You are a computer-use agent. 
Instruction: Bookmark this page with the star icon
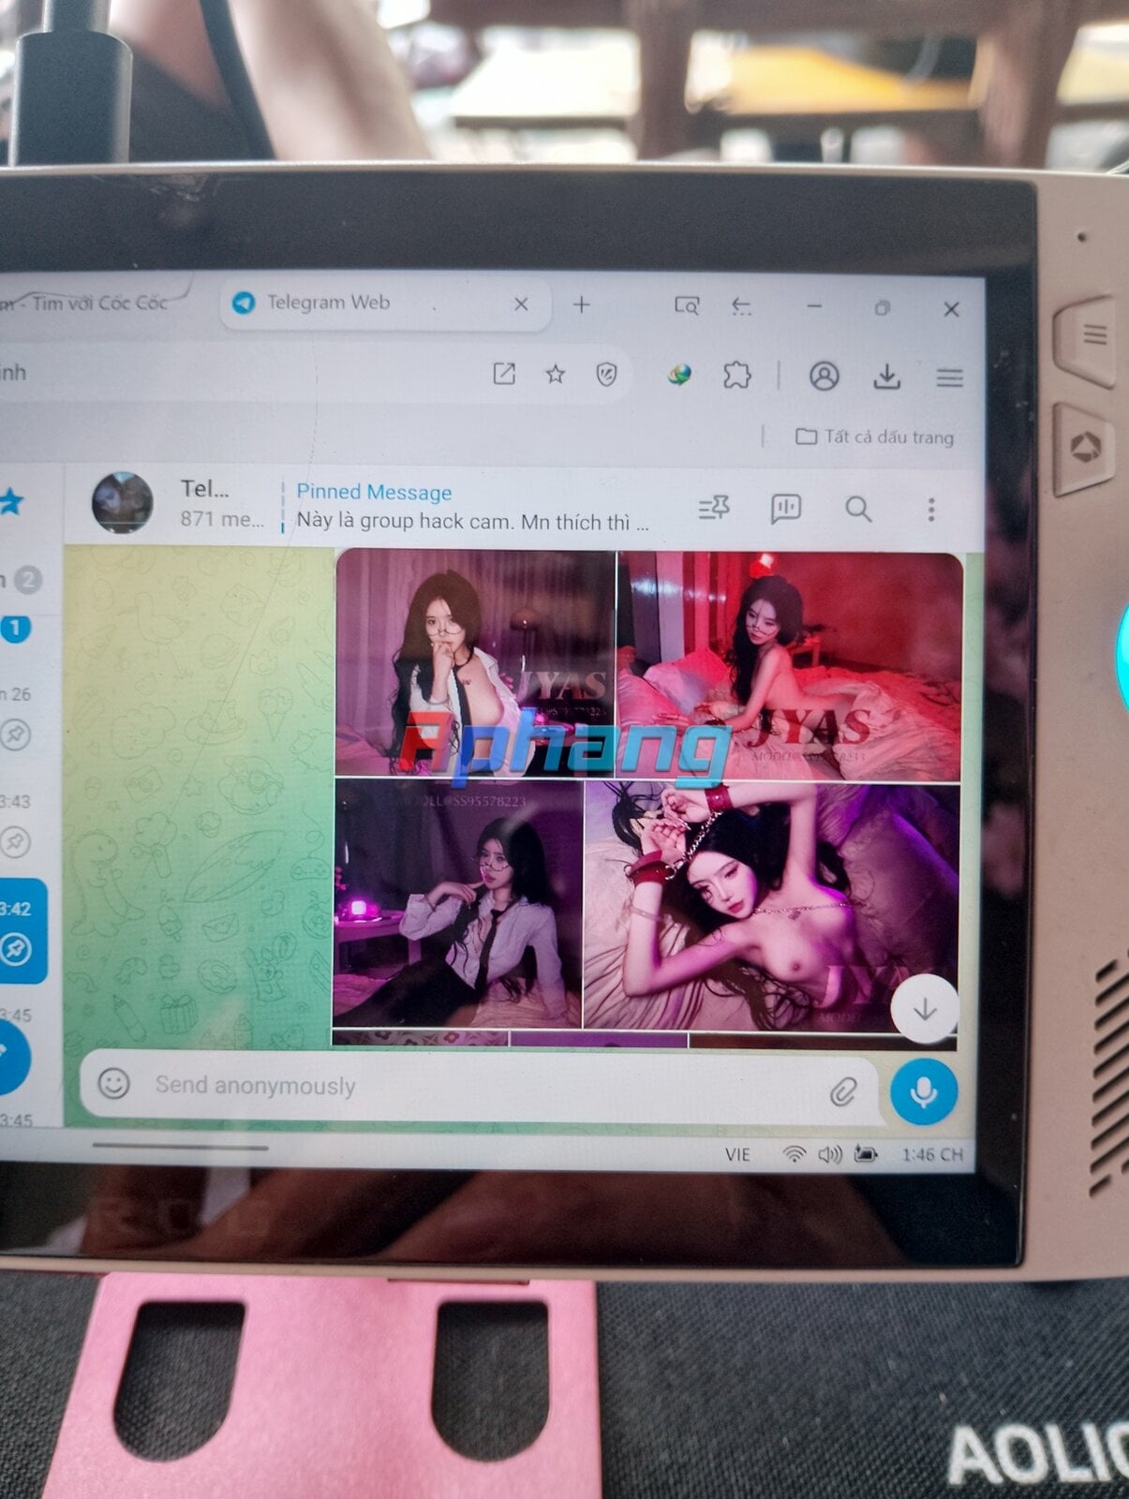click(556, 375)
